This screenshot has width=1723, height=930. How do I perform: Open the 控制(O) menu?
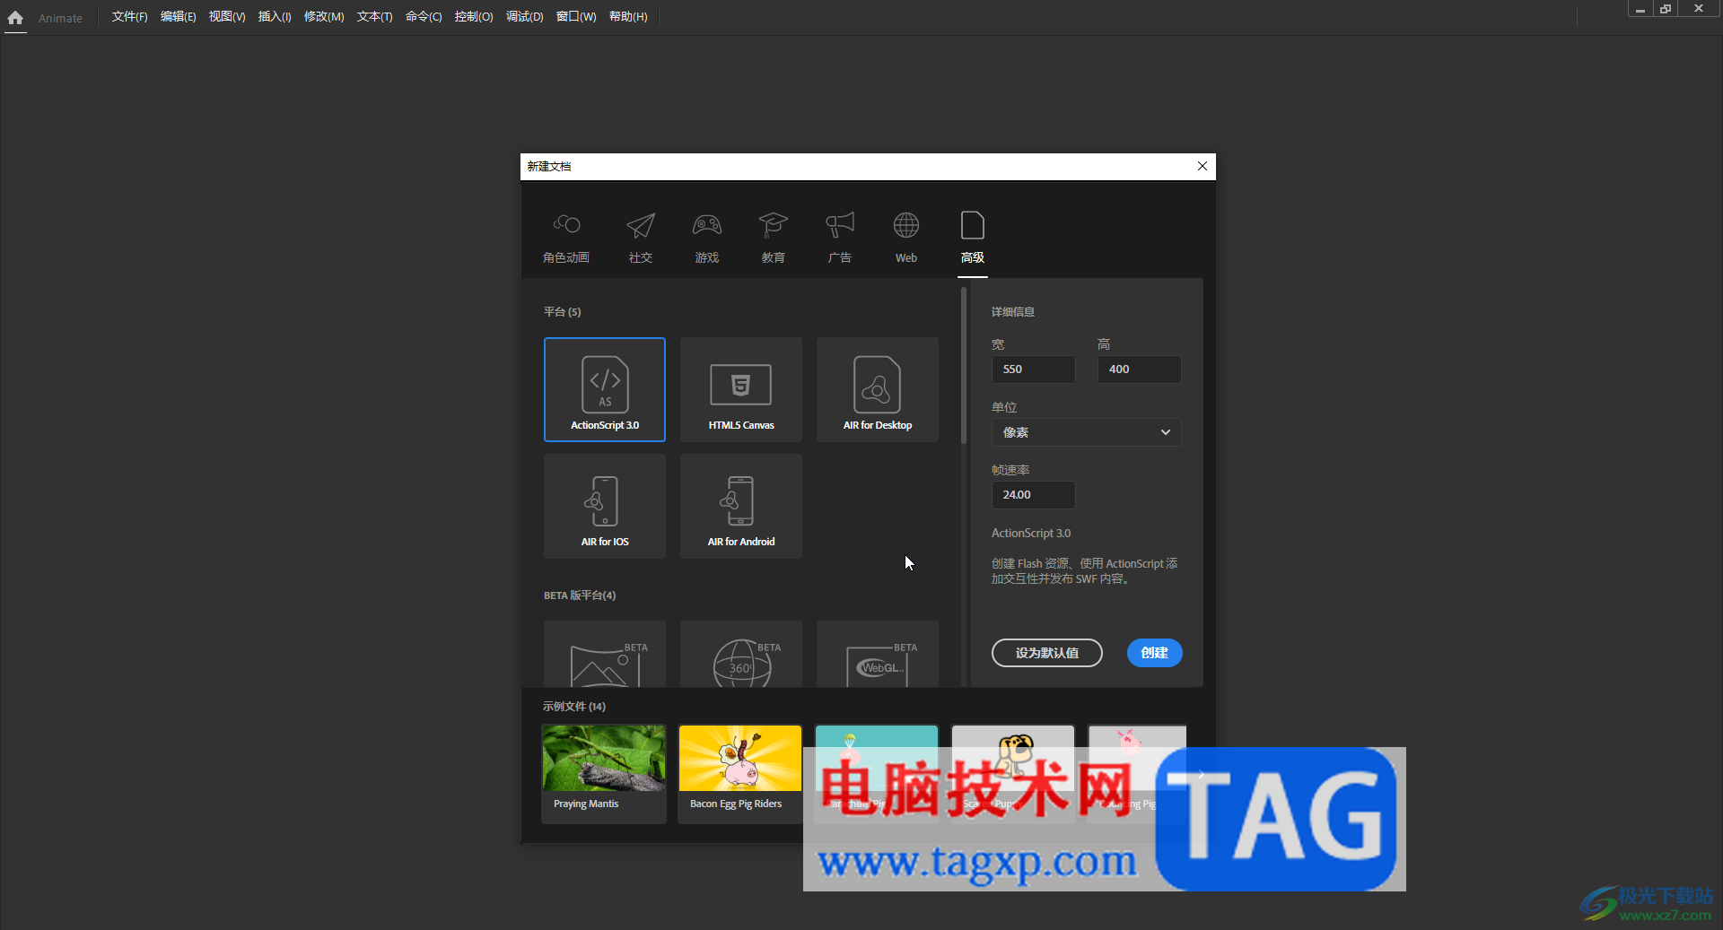tap(474, 17)
